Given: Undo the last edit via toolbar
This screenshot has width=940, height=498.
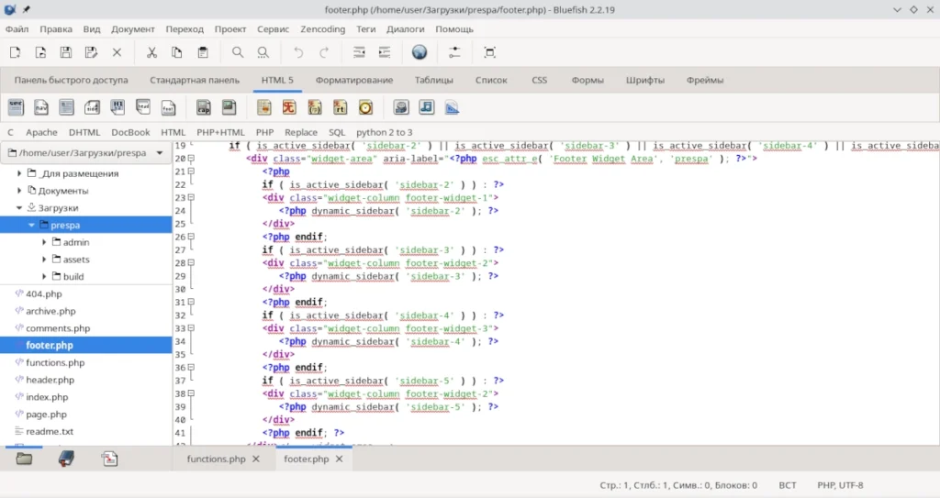Looking at the screenshot, I should point(298,53).
